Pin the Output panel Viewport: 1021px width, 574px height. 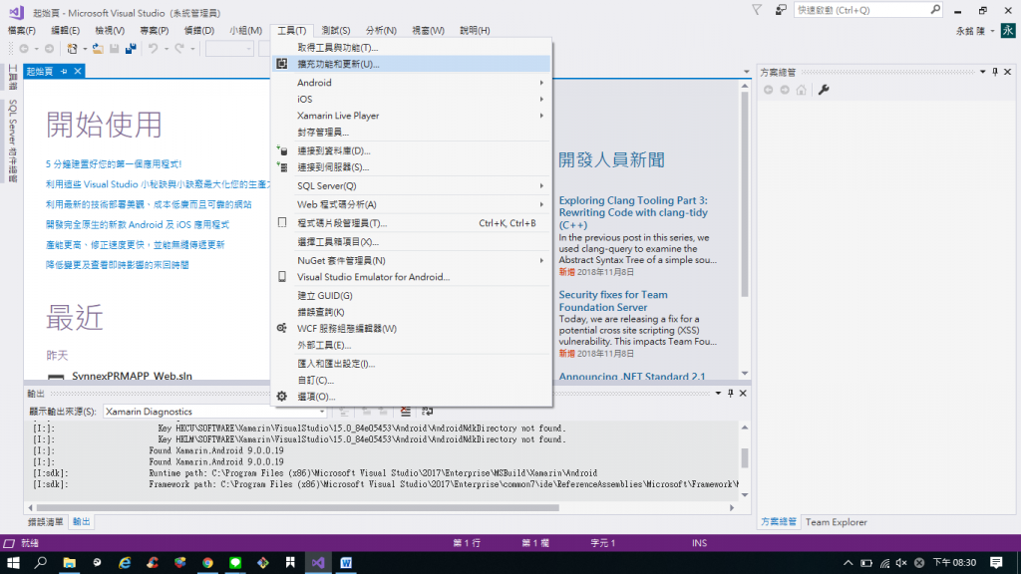point(731,393)
